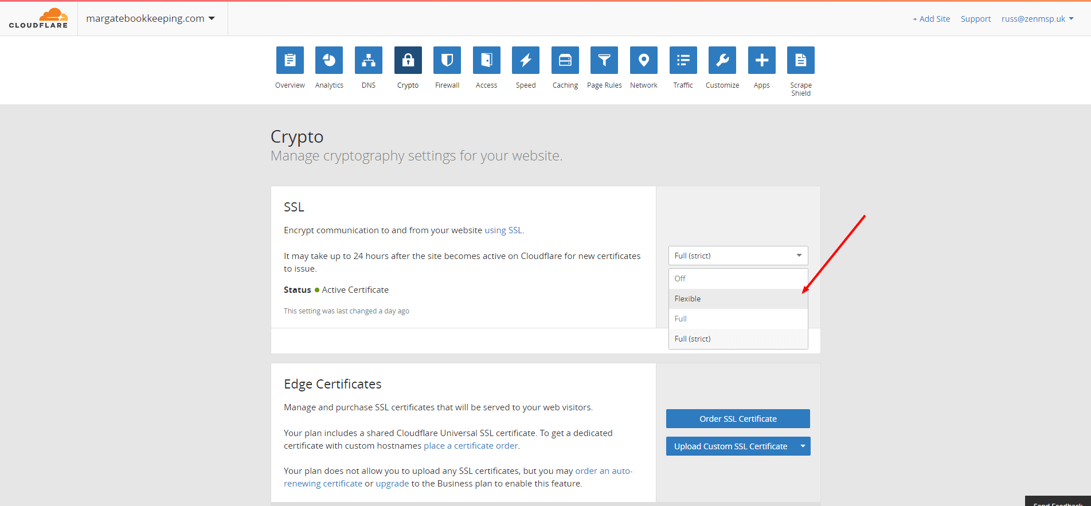Select the Crypto padlock icon
Screen dimensions: 1091x506
[x=408, y=60]
